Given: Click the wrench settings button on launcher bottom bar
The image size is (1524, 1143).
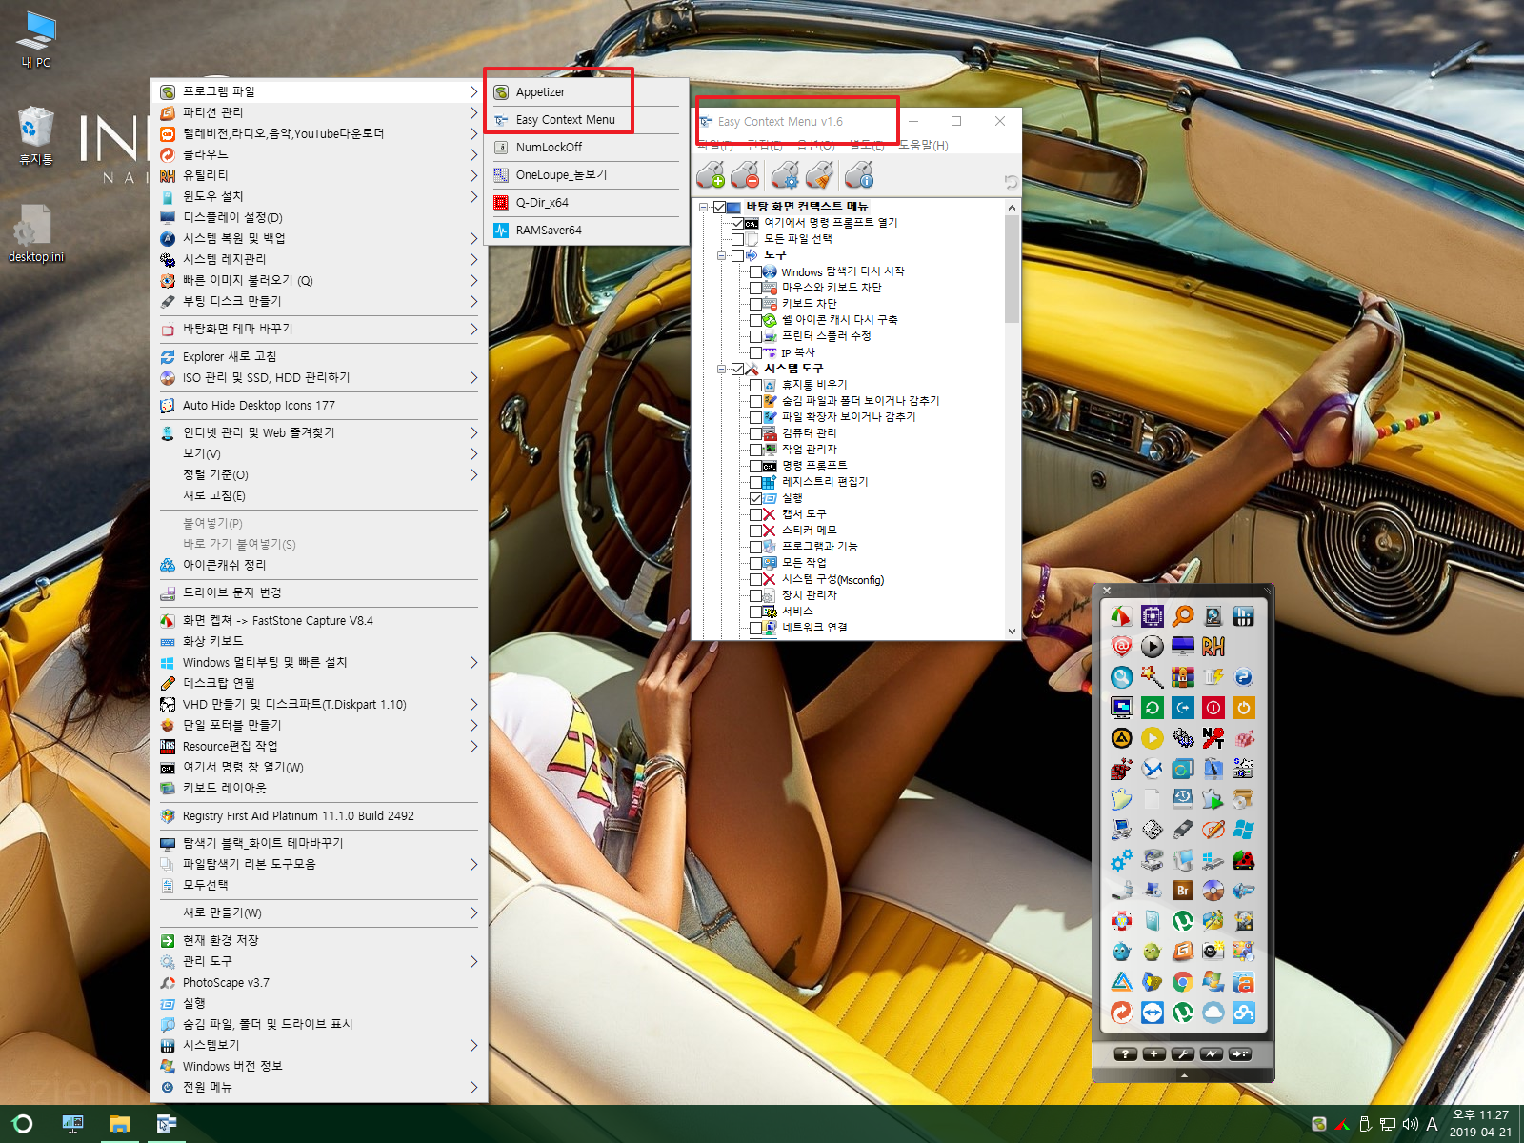Looking at the screenshot, I should tap(1182, 1054).
